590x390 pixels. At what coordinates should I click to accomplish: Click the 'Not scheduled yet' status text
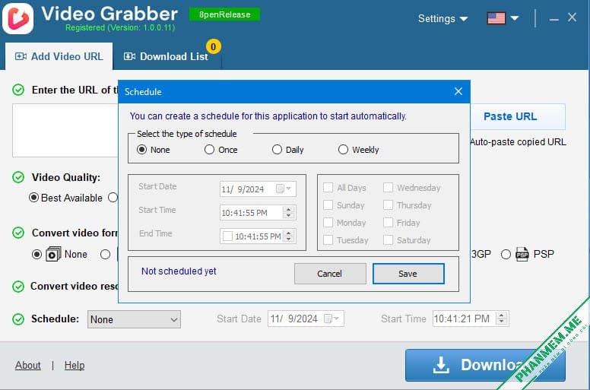(x=179, y=271)
